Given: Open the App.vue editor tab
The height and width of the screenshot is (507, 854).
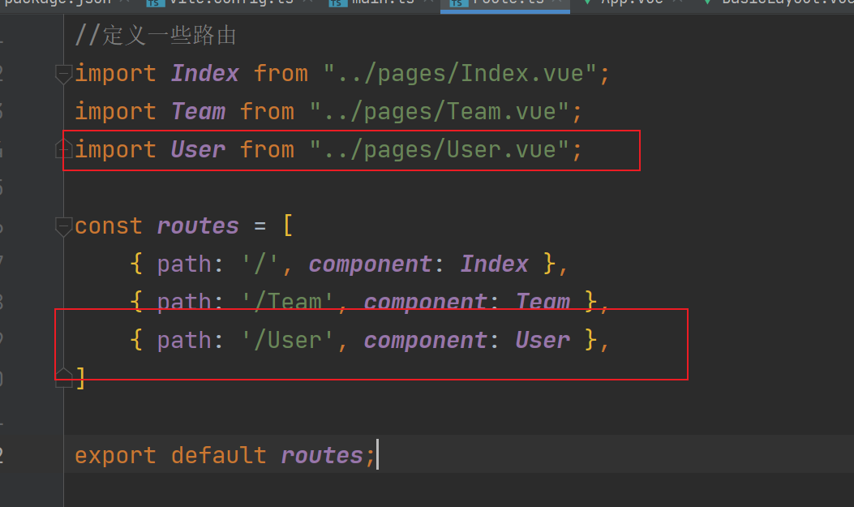Looking at the screenshot, I should tap(632, 2).
